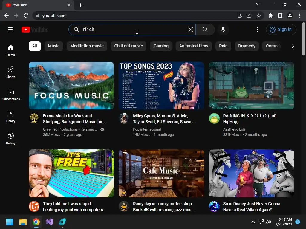Open Aesthetic Lofi channel link
306x229 pixels.
pos(234,129)
